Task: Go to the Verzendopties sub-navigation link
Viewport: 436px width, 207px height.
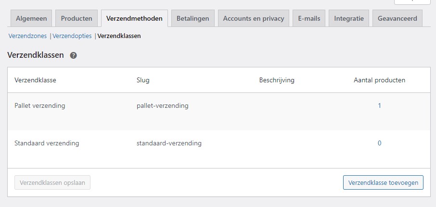Action: point(72,36)
